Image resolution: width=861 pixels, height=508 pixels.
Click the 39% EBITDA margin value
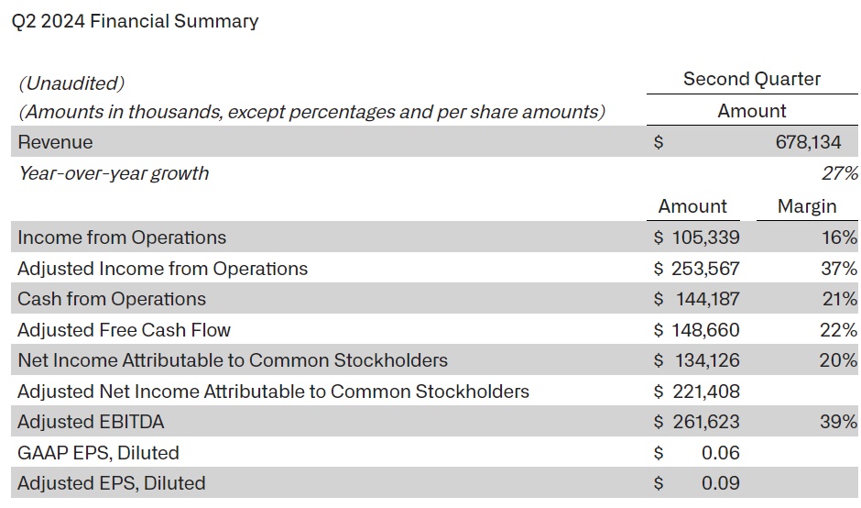point(839,422)
